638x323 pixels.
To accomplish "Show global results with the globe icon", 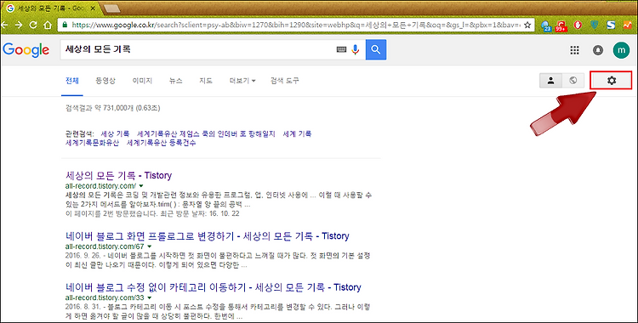I will click(x=572, y=81).
